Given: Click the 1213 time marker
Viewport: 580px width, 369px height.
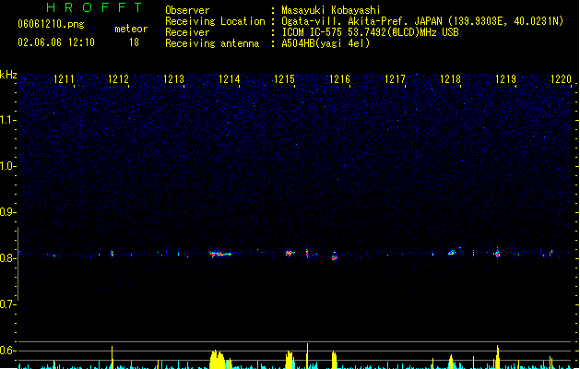Looking at the screenshot, I should [x=174, y=79].
